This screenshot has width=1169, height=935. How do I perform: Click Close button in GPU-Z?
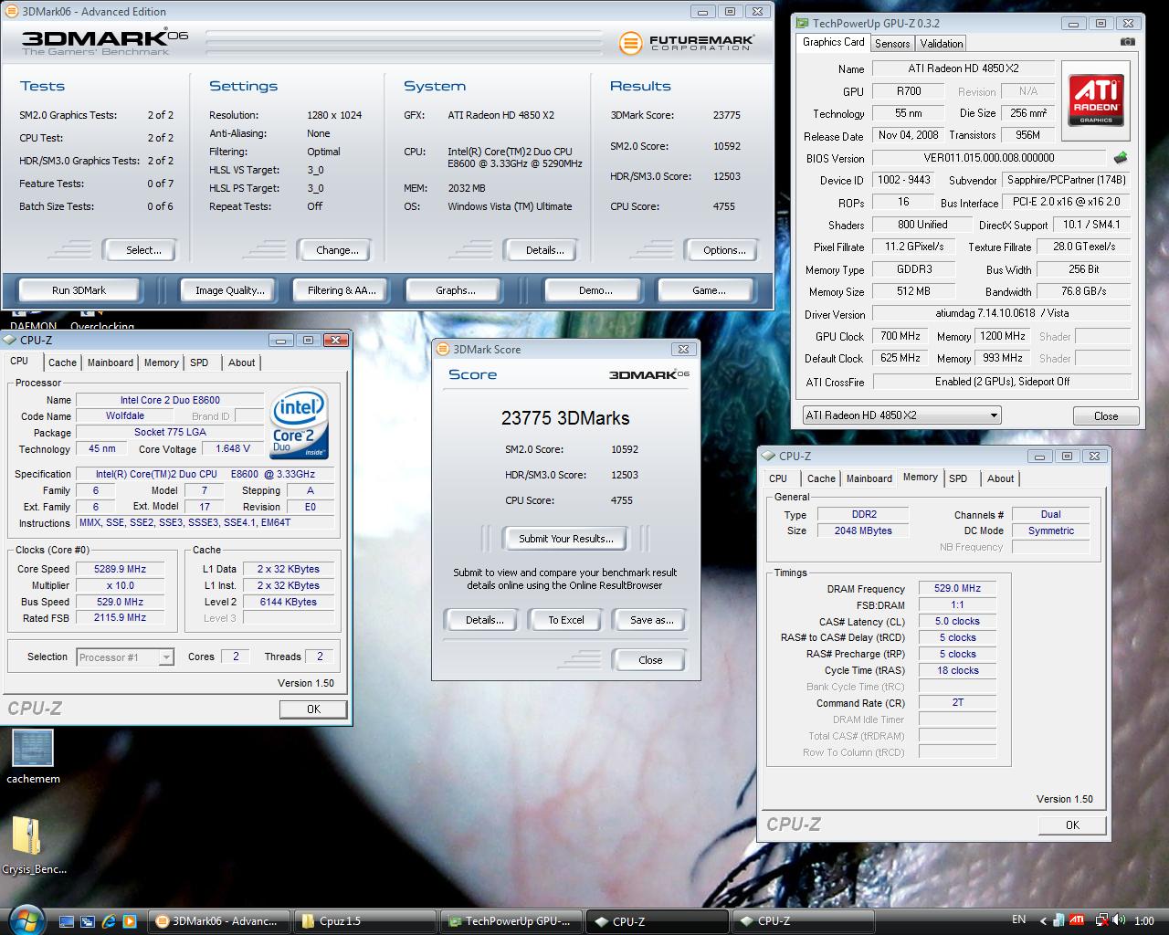click(x=1106, y=416)
